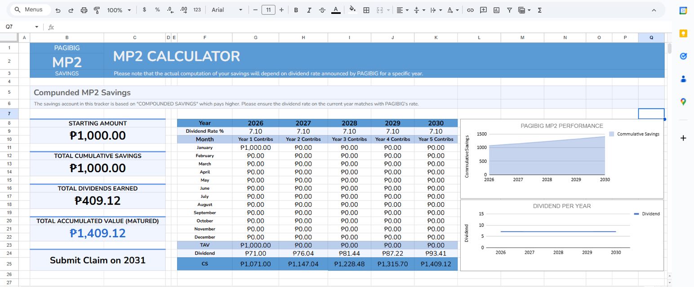Expand the merge cells dropdown arrow
This screenshot has width=694, height=287.
pos(388,10)
